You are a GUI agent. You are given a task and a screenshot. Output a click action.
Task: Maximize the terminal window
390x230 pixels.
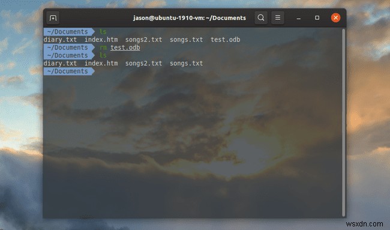tap(317, 17)
